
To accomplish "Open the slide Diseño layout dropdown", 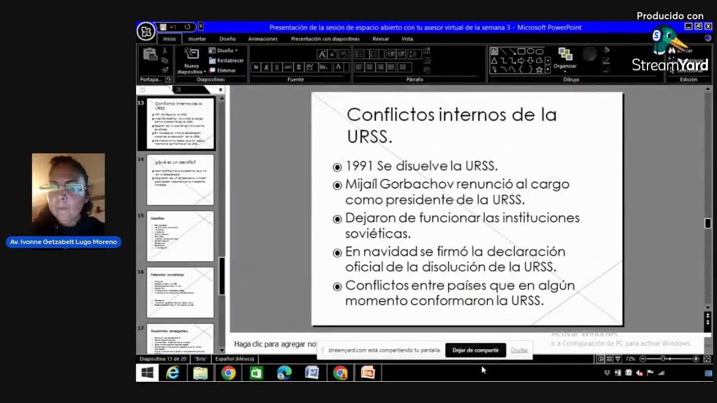I will point(224,50).
